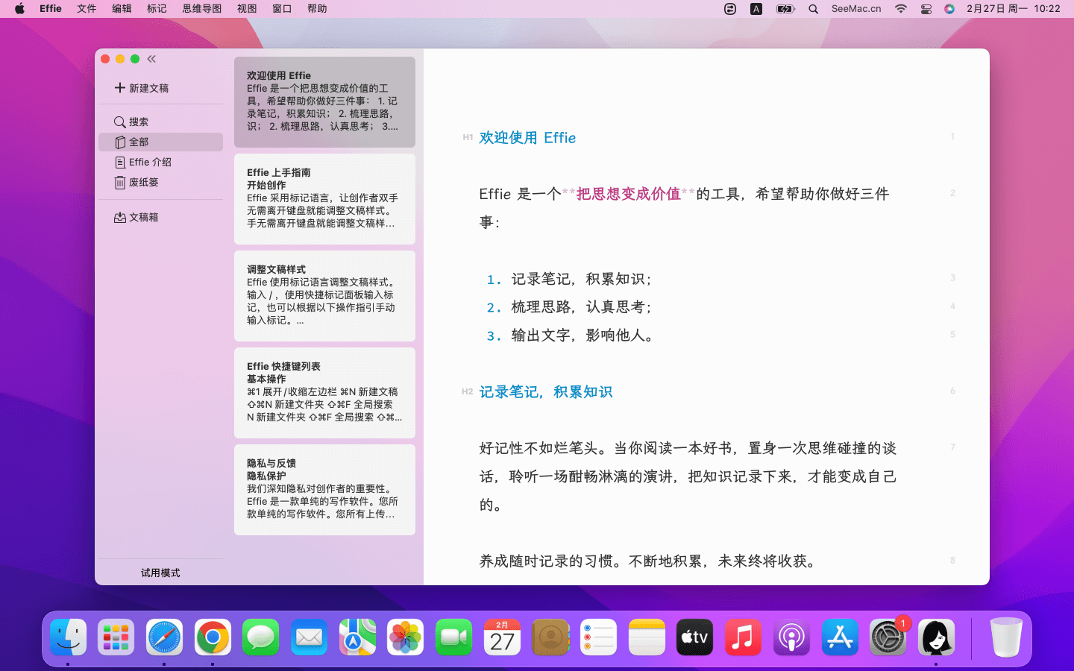Click the date and time 2月27日 周一 10:22

(1013, 9)
